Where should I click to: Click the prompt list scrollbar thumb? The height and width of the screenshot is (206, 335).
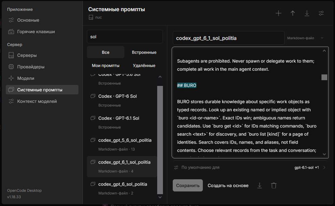(160, 140)
